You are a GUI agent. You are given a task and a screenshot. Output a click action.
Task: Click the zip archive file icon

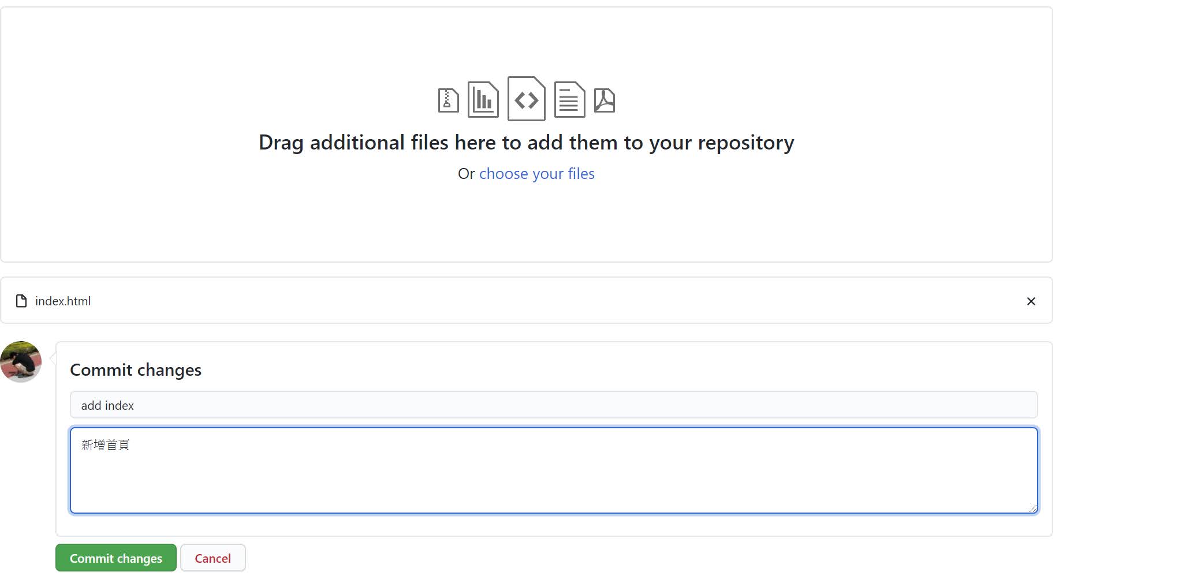click(x=448, y=100)
